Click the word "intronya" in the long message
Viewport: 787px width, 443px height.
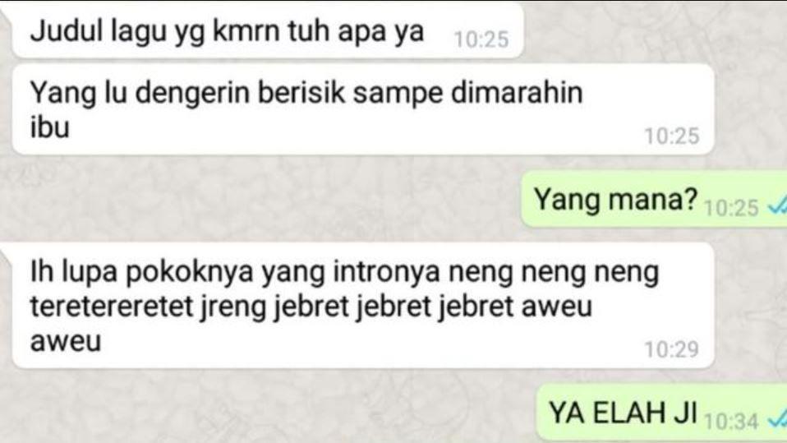click(386, 272)
